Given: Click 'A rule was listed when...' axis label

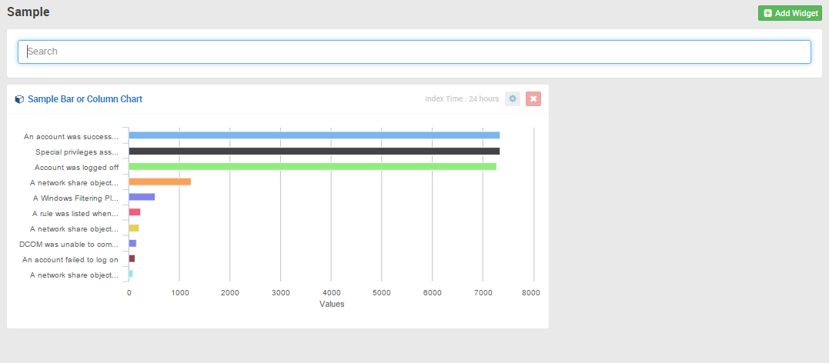Looking at the screenshot, I should (x=75, y=214).
